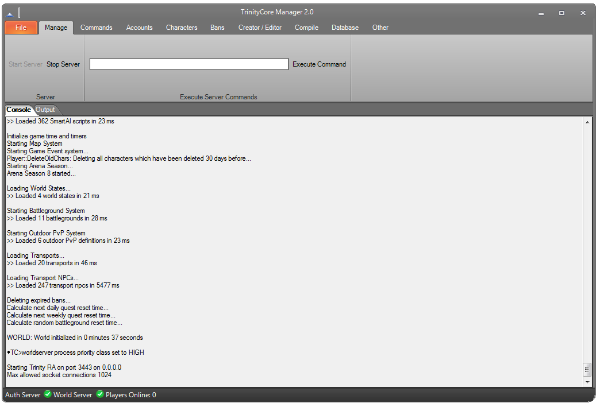Click 'Loaded 20 transports in 46 ms' line
This screenshot has height=403, width=596.
(52, 263)
